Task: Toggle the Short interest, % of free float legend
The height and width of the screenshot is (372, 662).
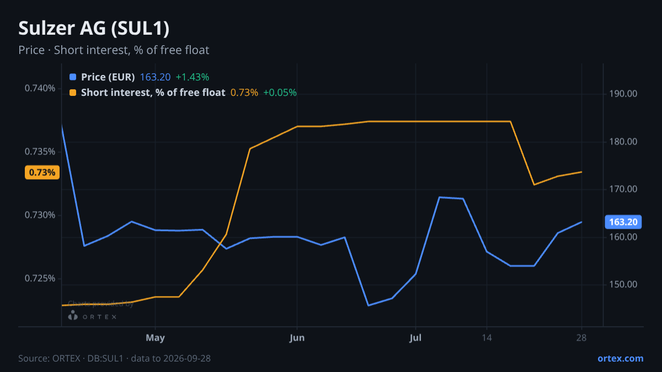Action: [x=153, y=93]
